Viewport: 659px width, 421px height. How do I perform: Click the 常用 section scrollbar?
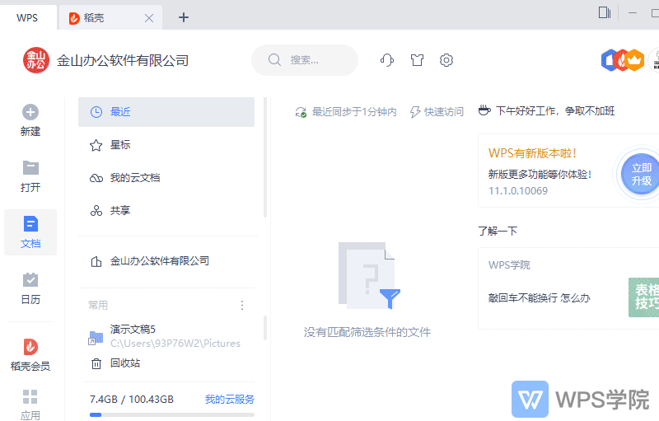click(265, 328)
